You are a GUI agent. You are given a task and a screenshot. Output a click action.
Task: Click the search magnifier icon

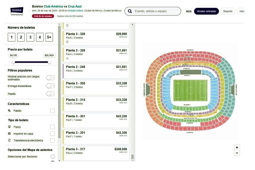(x=130, y=11)
